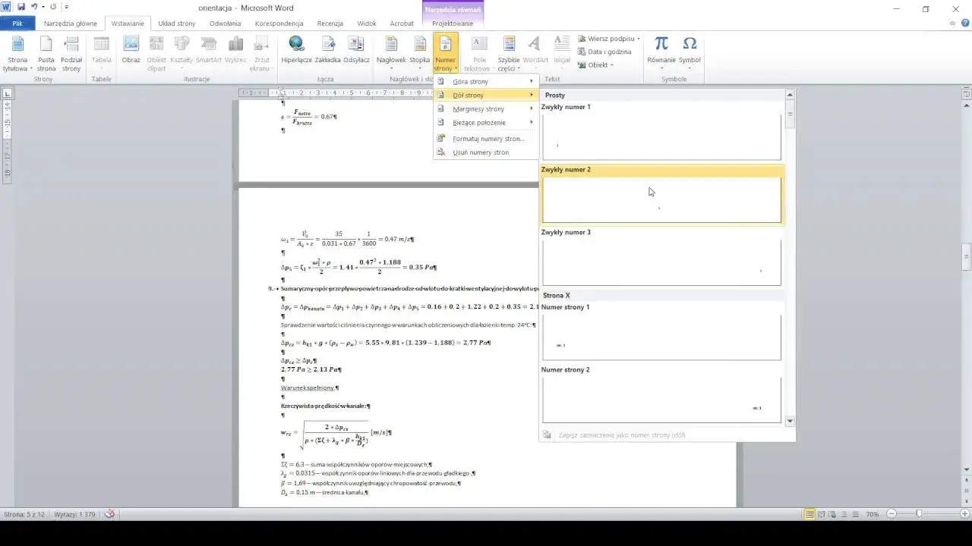
Task: Select the Zakładka bookmark icon
Action: [x=327, y=49]
